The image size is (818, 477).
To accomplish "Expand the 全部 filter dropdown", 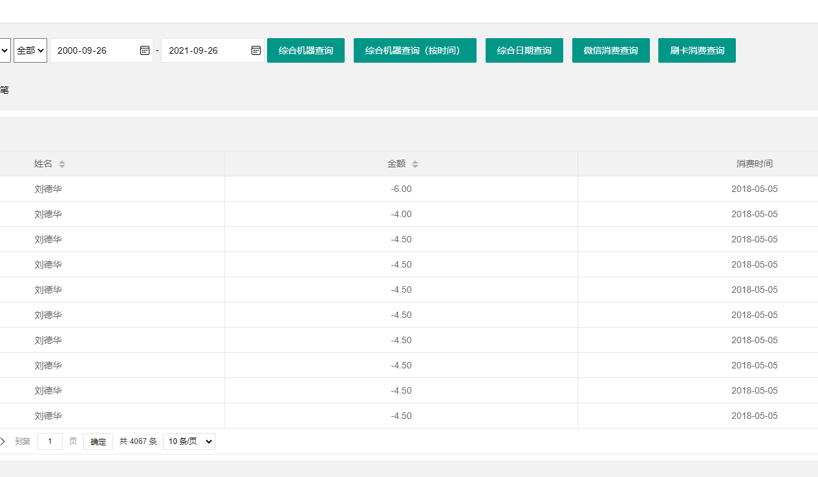I will (x=30, y=50).
